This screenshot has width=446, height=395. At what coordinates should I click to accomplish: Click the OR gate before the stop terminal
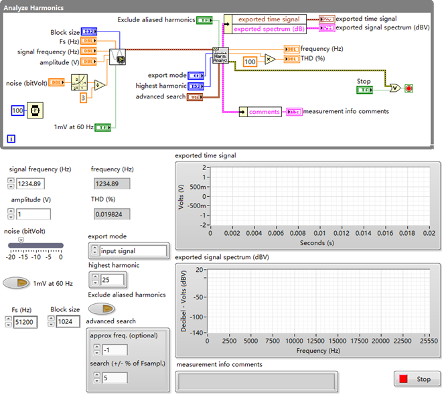(x=394, y=88)
